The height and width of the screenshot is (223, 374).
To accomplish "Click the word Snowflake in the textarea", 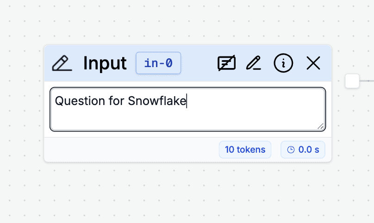I will pyautogui.click(x=157, y=101).
